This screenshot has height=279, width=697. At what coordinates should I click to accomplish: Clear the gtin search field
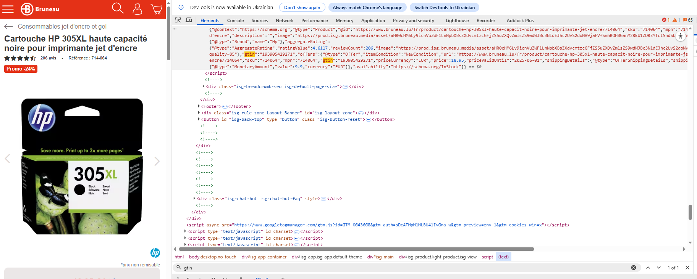[634, 268]
